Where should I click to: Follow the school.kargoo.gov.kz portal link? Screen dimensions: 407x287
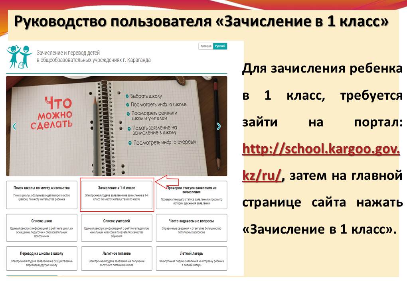321,151
